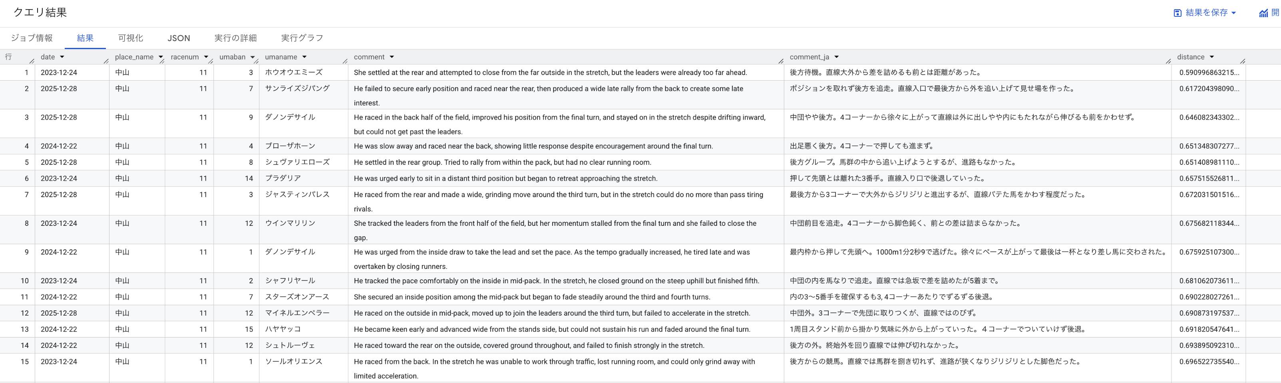Select the 結果 tab
Viewport: 1281px width, 383px height.
pos(85,38)
